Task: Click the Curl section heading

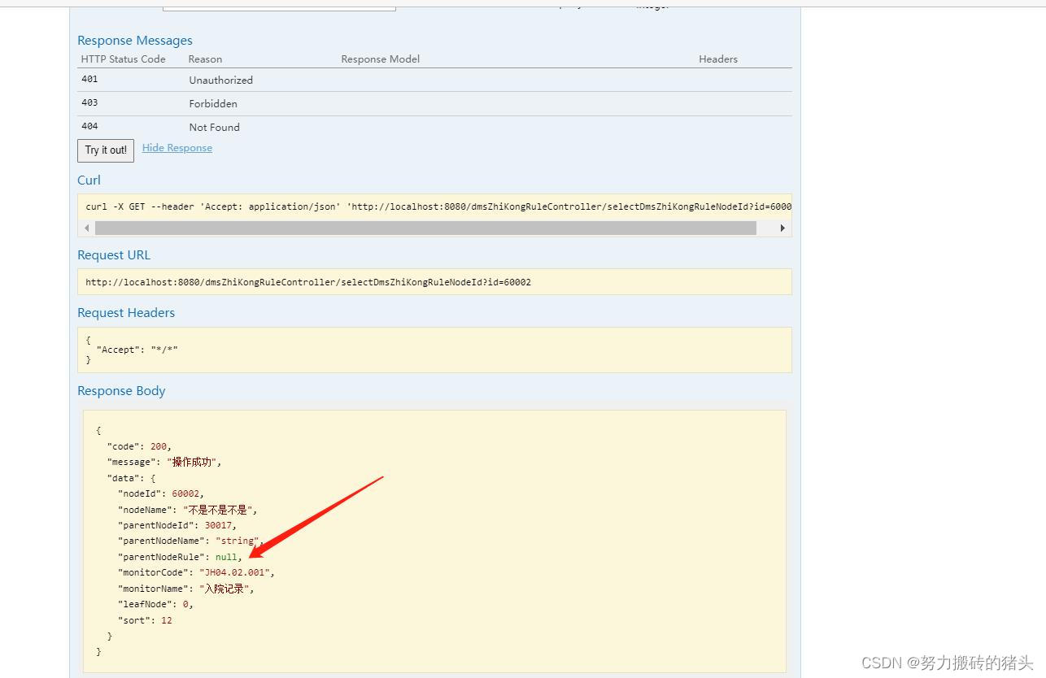Action: (89, 180)
